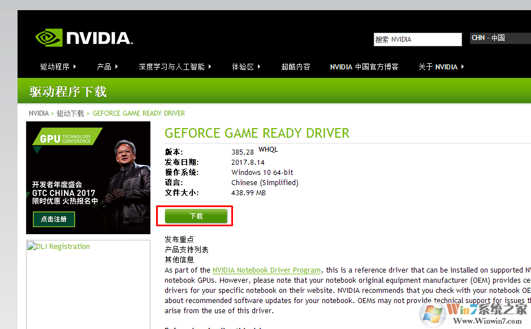Click the NVIDIA logo

click(x=84, y=38)
